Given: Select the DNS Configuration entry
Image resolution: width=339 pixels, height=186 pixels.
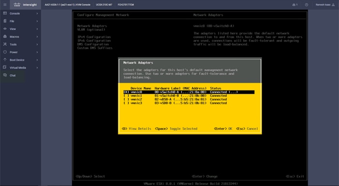Looking at the screenshot, I should click(93, 44).
